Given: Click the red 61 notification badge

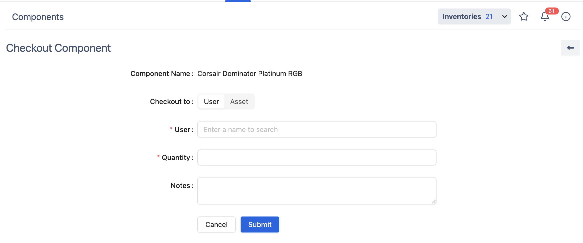Looking at the screenshot, I should (551, 11).
